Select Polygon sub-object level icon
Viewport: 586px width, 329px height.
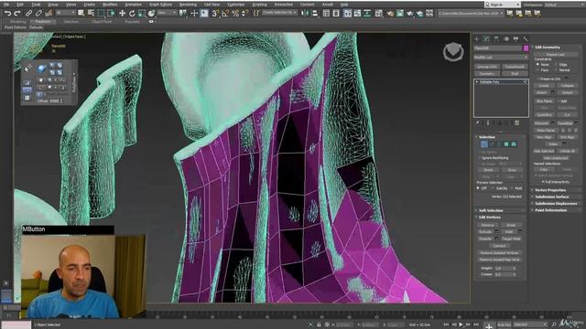coord(506,144)
